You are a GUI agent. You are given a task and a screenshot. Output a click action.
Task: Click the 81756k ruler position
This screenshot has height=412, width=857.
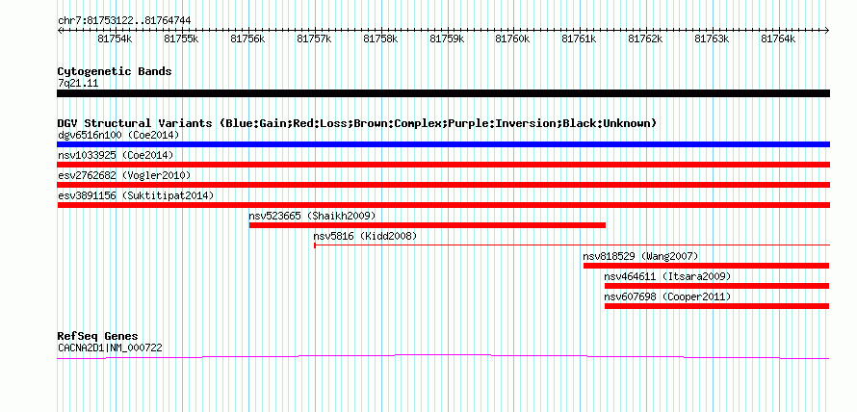click(x=247, y=39)
